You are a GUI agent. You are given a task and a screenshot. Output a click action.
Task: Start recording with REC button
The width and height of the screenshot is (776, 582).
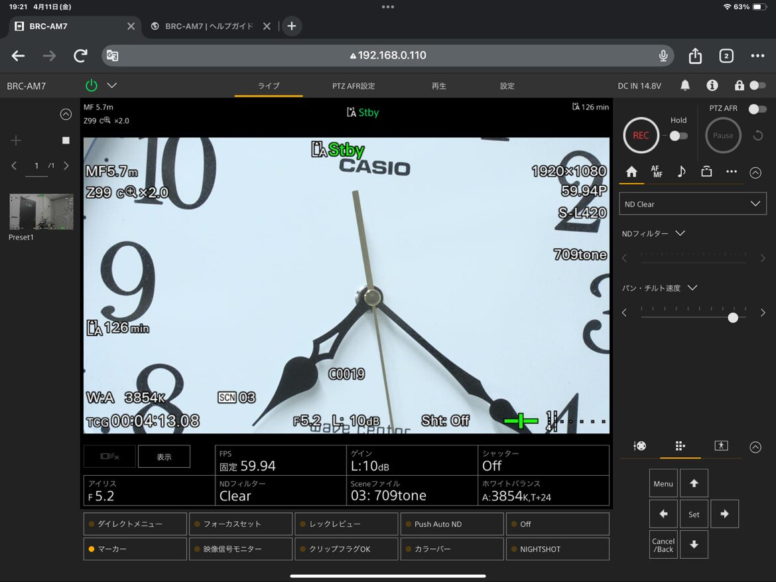pyautogui.click(x=641, y=135)
